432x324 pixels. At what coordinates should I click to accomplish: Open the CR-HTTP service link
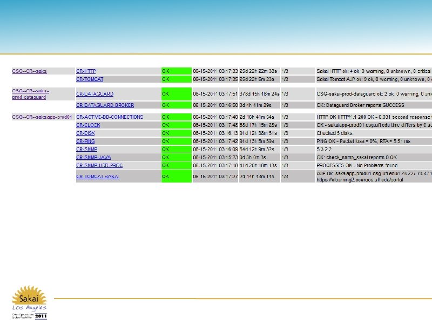click(x=86, y=71)
